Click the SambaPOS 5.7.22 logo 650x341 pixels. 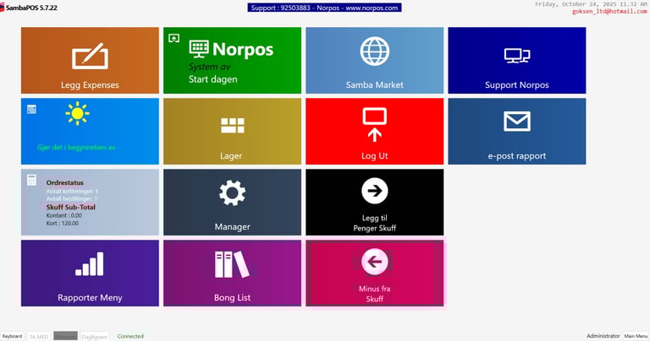point(29,8)
